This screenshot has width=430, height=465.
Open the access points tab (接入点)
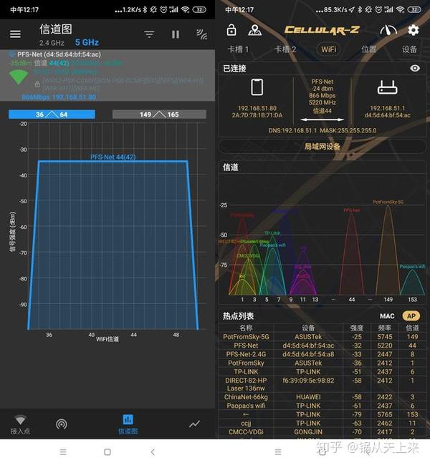(x=20, y=424)
